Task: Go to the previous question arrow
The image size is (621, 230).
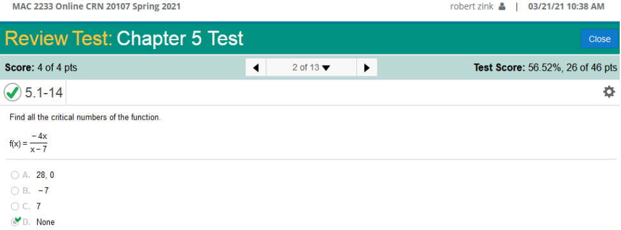Action: tap(256, 68)
